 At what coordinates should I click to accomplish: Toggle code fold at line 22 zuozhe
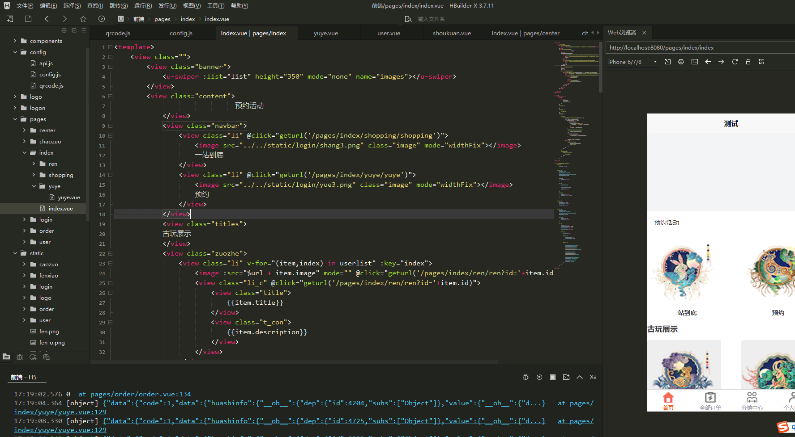click(110, 254)
